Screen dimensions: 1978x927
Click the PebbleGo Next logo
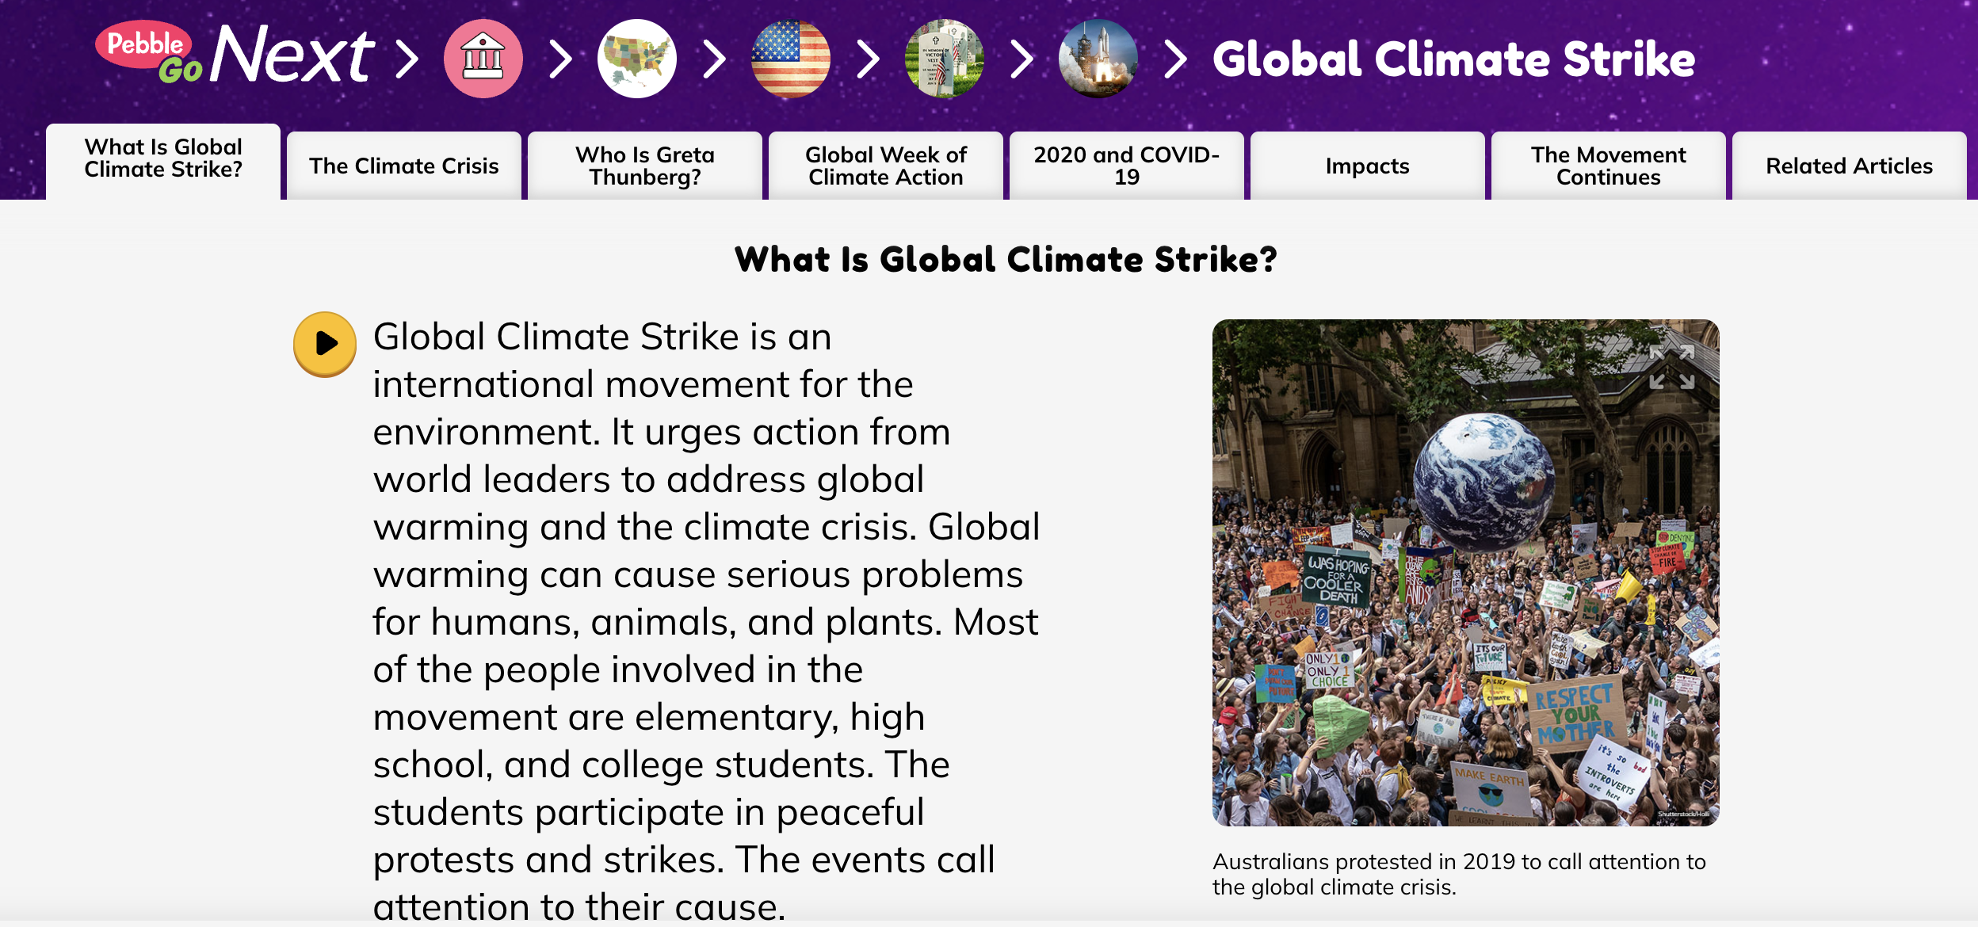[x=235, y=54]
